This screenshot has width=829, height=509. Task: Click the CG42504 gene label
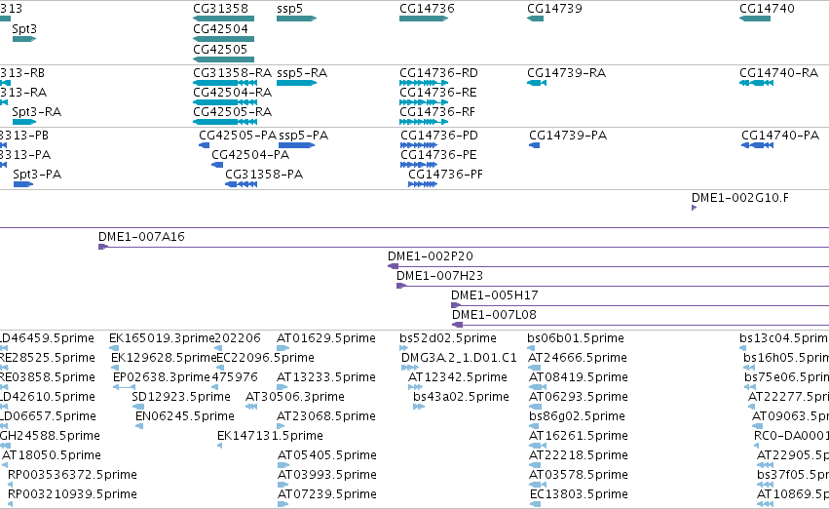[x=220, y=29]
